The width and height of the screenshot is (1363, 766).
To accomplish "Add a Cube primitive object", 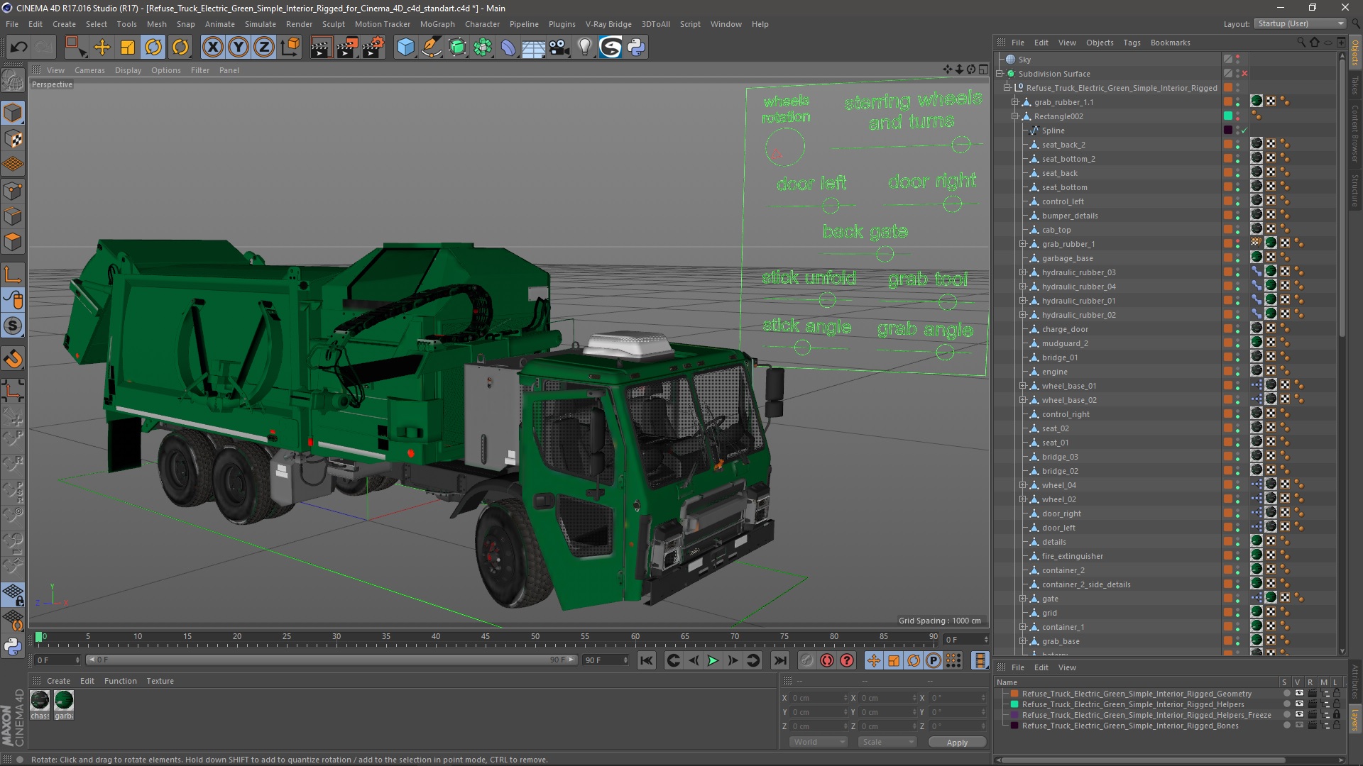I will pos(405,48).
